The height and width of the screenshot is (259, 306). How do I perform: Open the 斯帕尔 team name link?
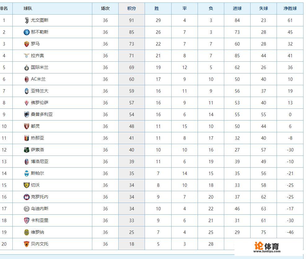[37, 173]
